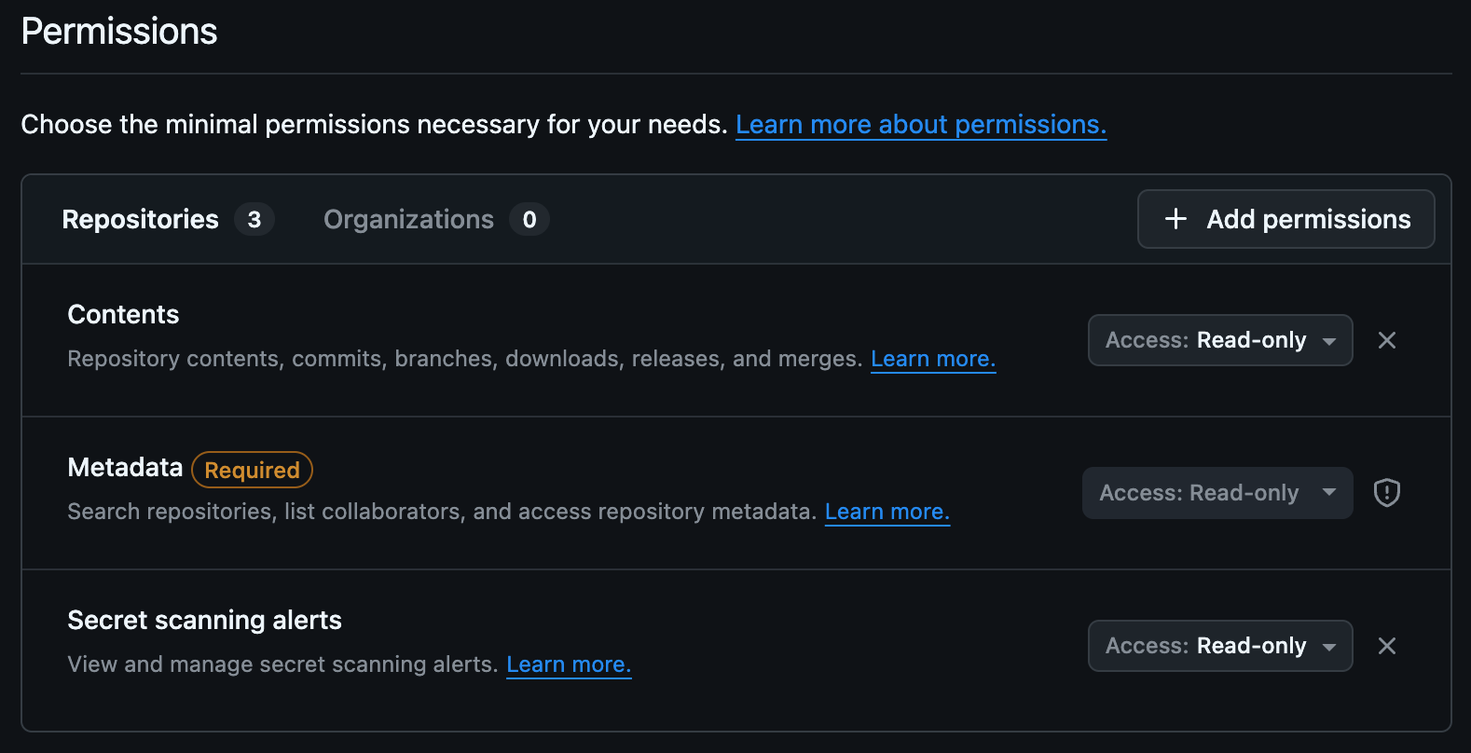Open the Learn more link under Metadata
Viewport: 1471px width, 753px height.
pyautogui.click(x=887, y=511)
